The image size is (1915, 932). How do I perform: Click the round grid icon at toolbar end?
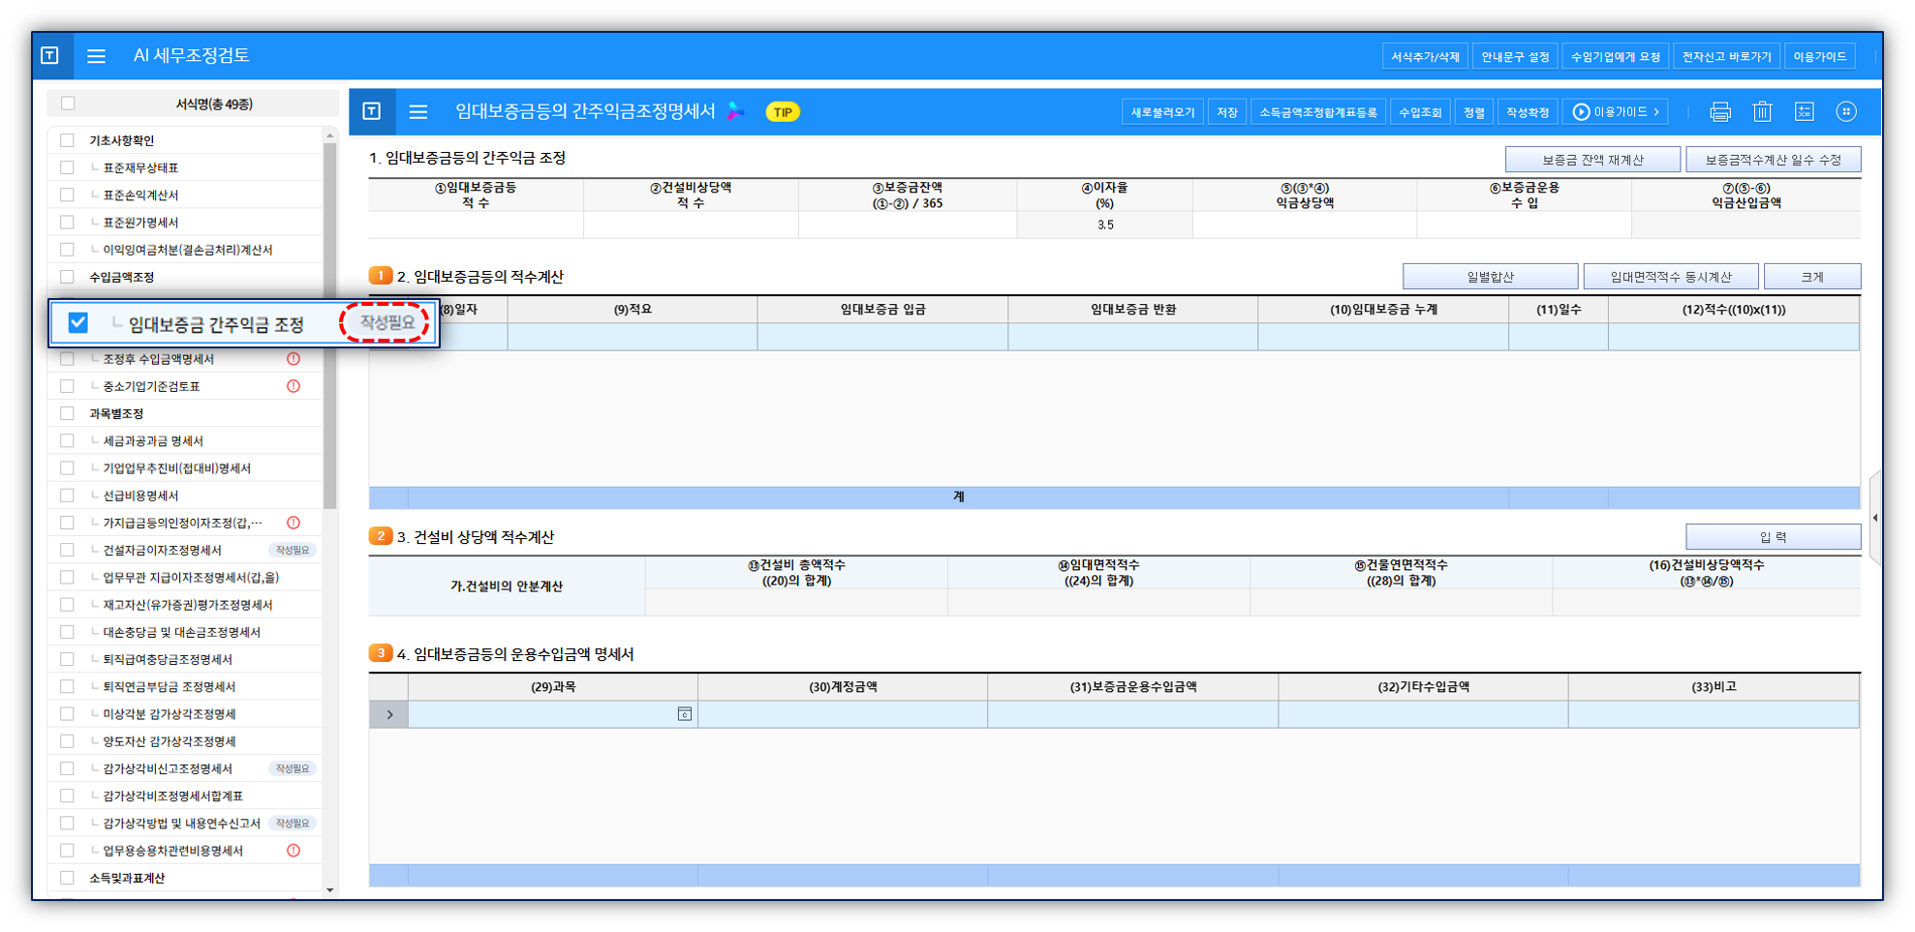pos(1846,112)
